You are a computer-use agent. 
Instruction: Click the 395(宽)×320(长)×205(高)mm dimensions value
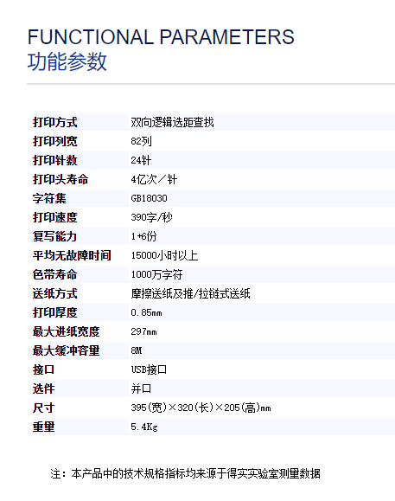201,408
